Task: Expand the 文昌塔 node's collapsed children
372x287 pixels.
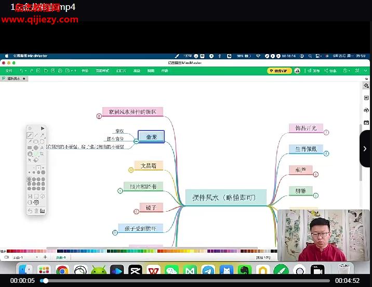Action: [x=131, y=169]
